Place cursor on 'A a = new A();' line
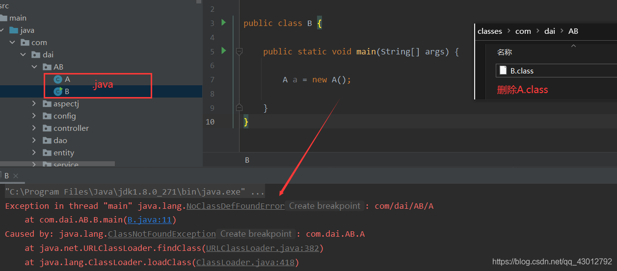Image resolution: width=617 pixels, height=271 pixels. tap(317, 79)
